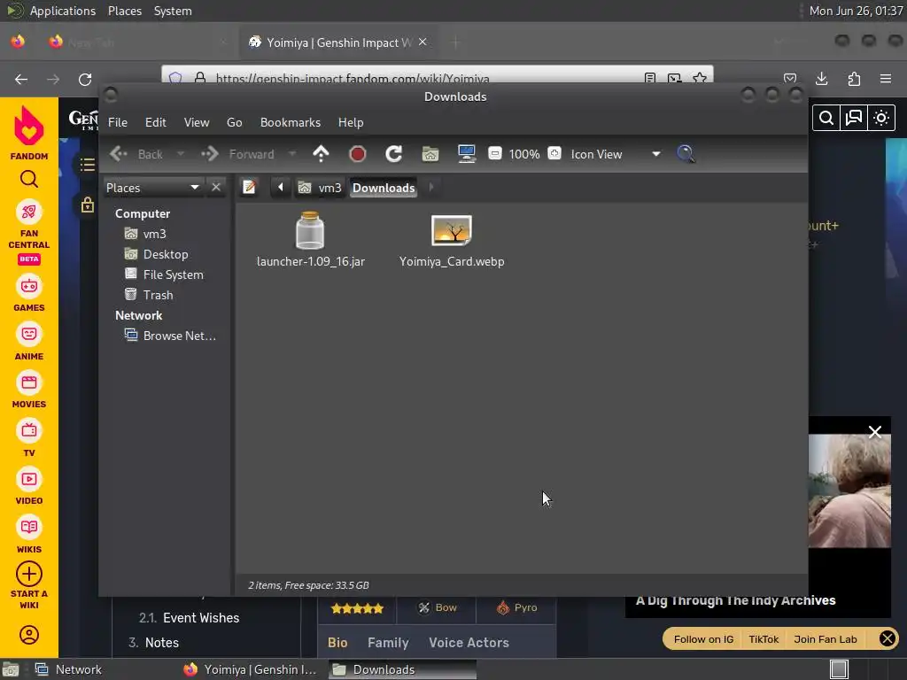Click the left path scroll arrow
This screenshot has height=680, width=907.
[281, 188]
